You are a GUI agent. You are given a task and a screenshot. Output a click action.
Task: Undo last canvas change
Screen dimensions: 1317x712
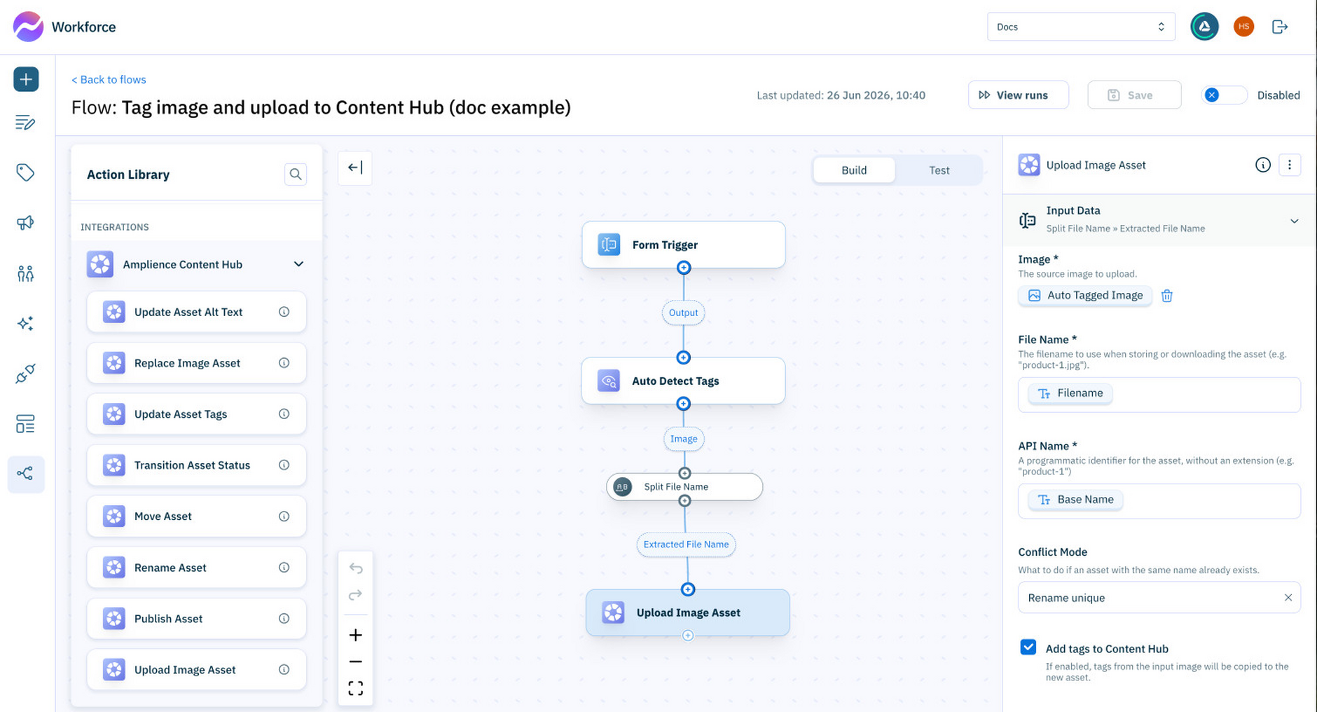356,568
